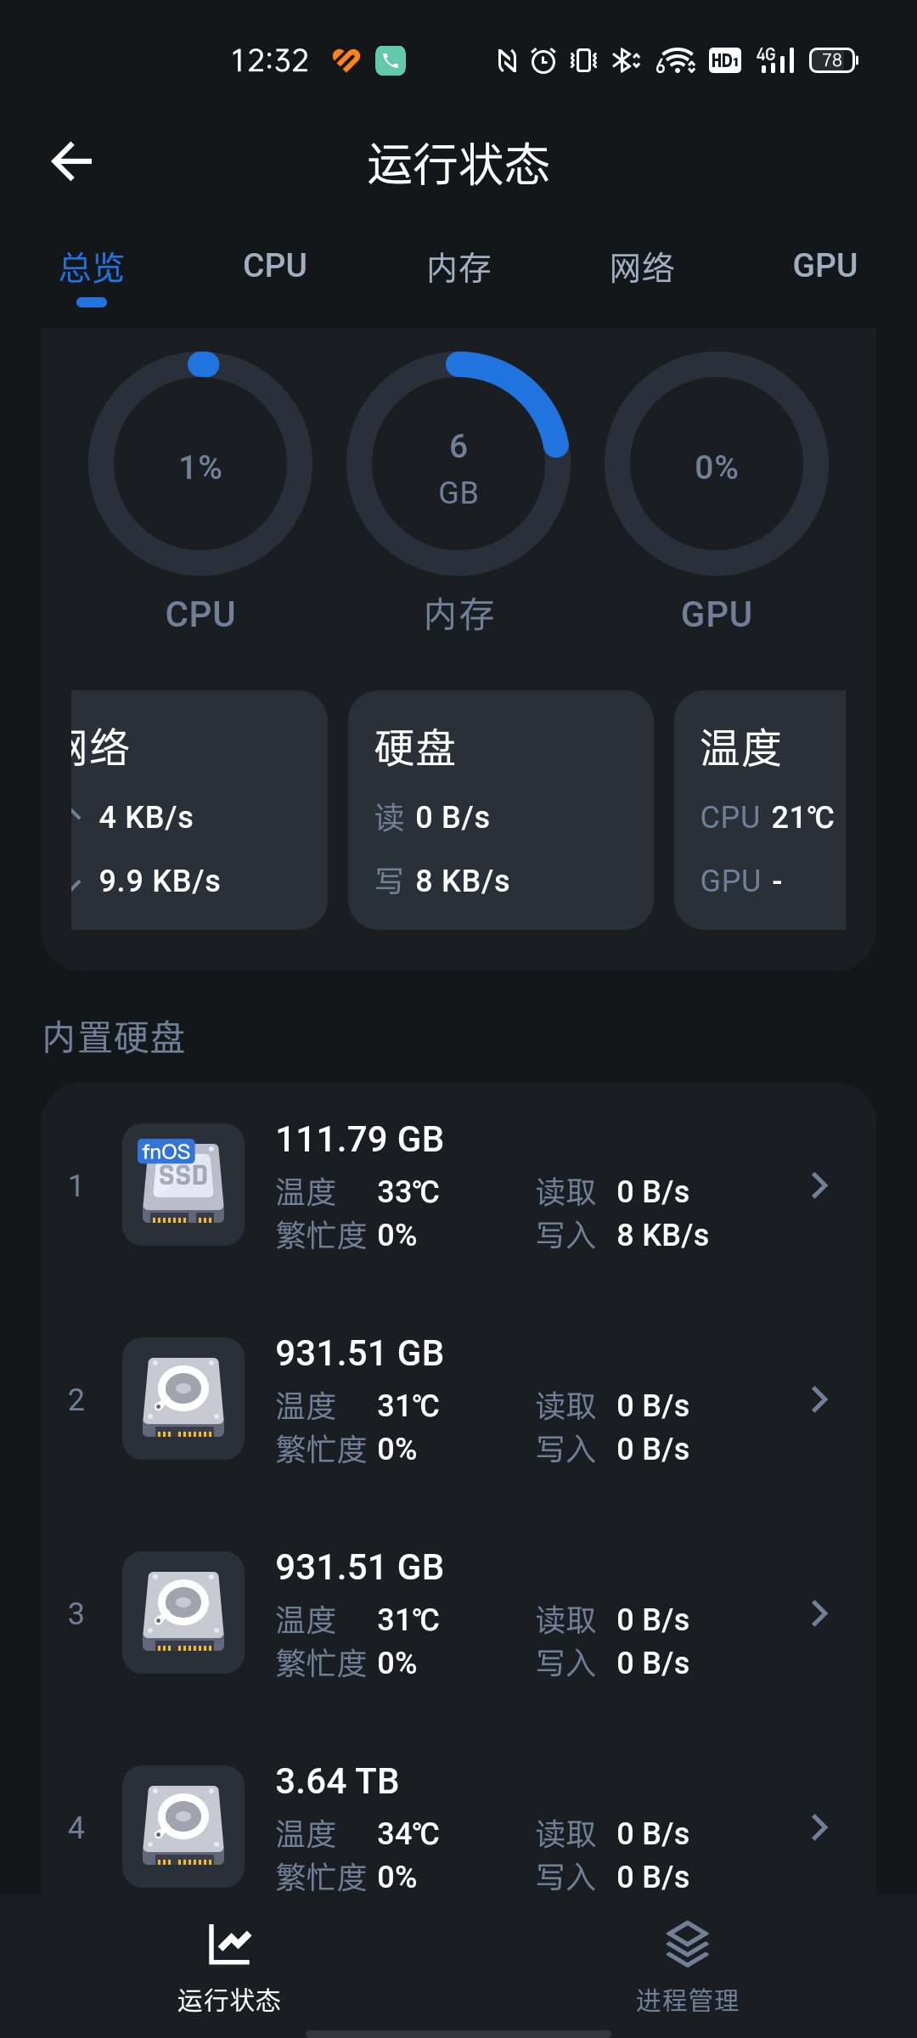Viewport: 917px width, 2038px height.
Task: Expand chevron for drive number 2
Action: [x=819, y=1399]
